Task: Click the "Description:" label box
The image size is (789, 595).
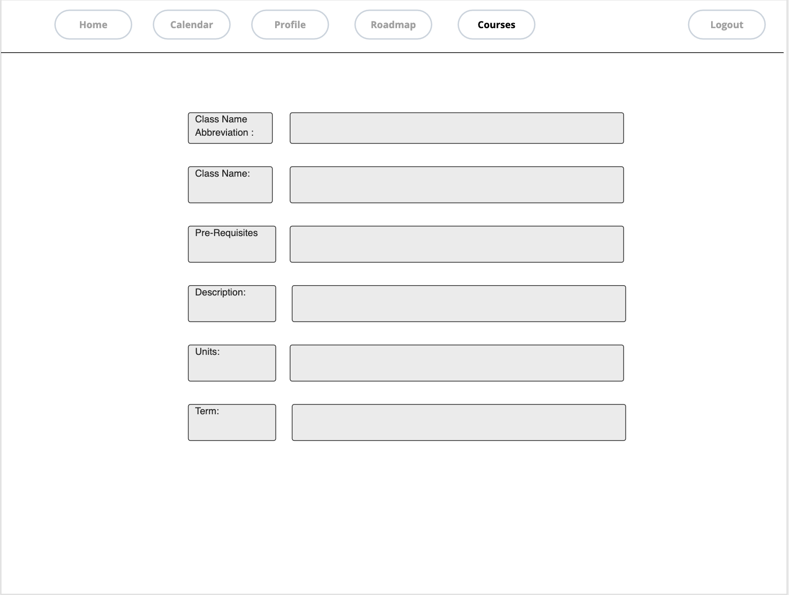Action: click(232, 304)
